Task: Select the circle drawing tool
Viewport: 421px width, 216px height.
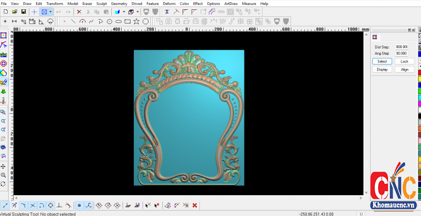Action: (x=109, y=21)
